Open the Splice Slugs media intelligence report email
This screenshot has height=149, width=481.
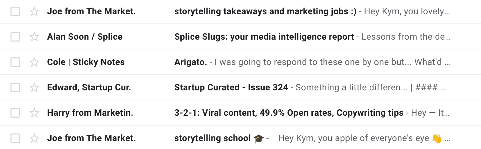(x=264, y=37)
